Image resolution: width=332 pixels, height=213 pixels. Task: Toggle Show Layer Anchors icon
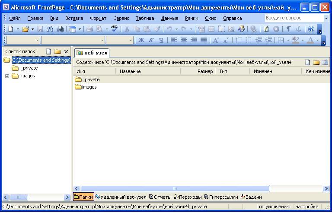(x=299, y=29)
